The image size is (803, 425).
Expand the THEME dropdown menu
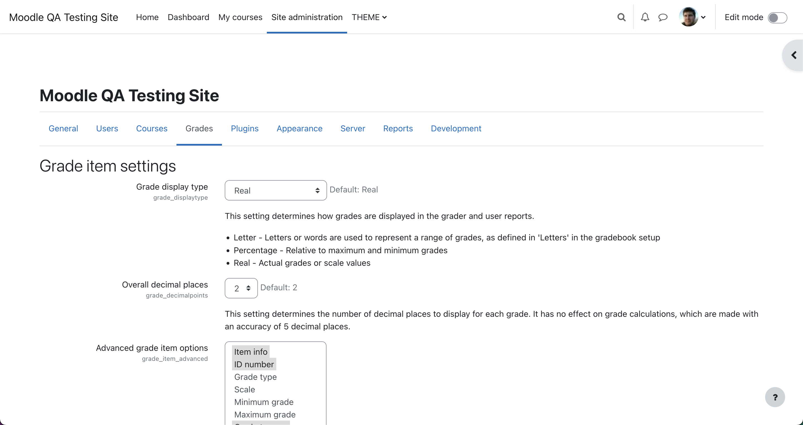[369, 17]
